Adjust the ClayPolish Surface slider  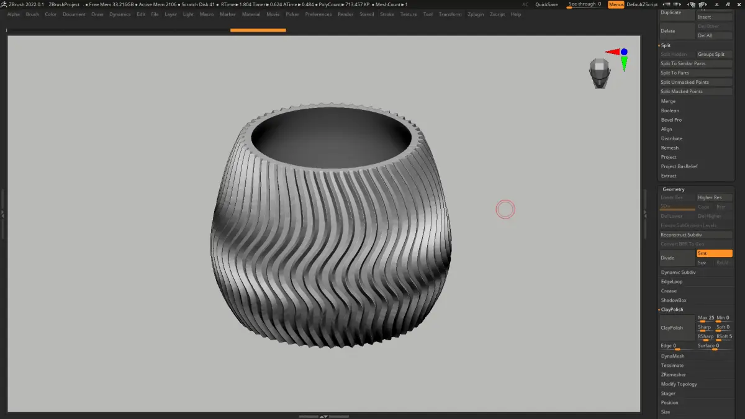tap(715, 346)
